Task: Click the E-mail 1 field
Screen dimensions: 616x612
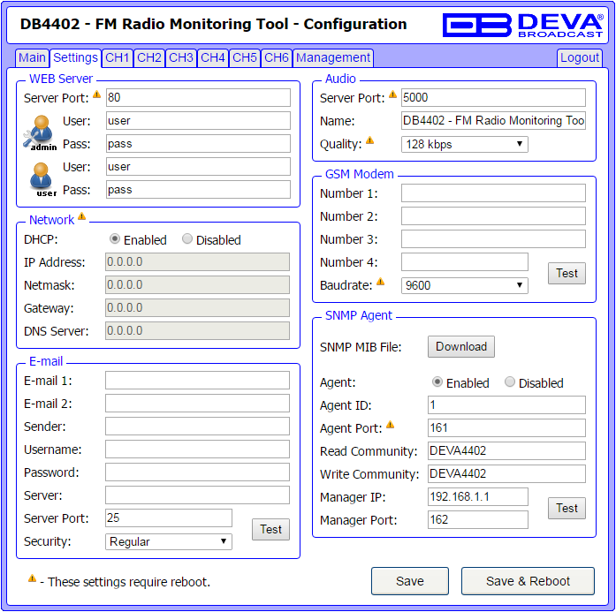Action: point(198,381)
